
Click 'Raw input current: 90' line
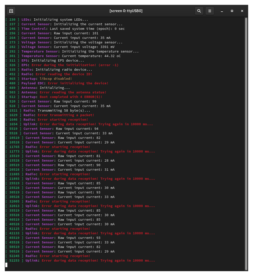pos(53,165)
